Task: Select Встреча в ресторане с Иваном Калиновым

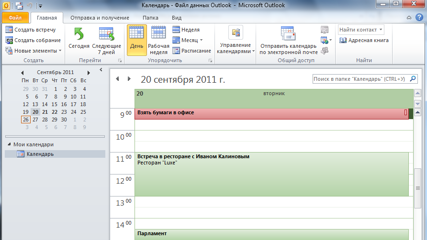Action: [x=271, y=174]
